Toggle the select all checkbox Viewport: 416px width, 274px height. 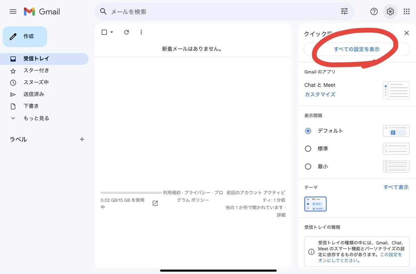[104, 32]
